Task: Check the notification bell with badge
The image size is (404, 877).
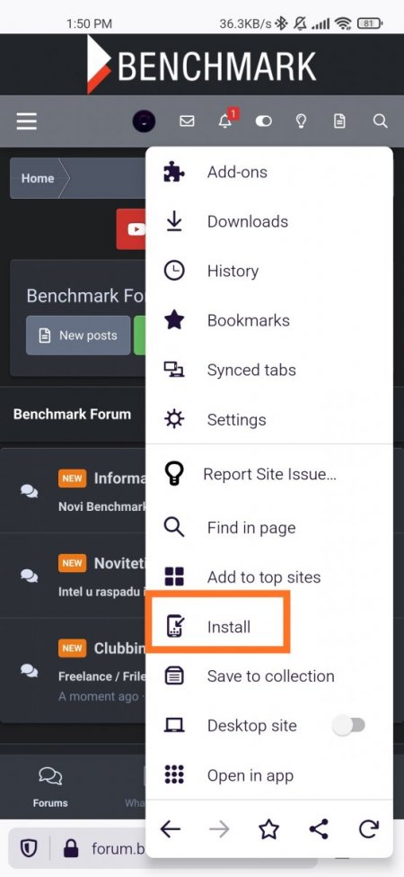Action: tap(226, 120)
